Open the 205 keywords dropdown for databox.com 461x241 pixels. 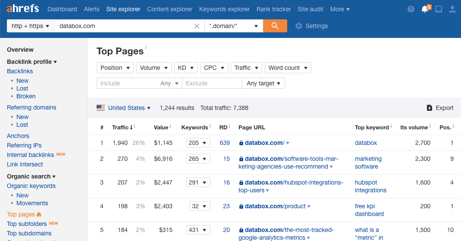pos(198,143)
